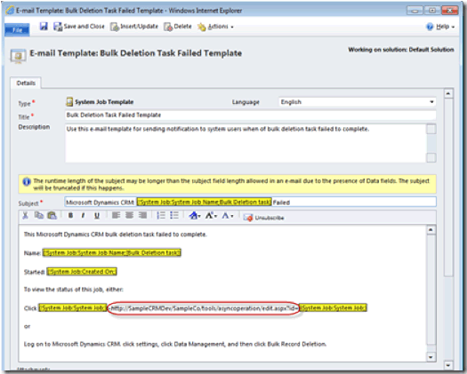Click the info icon in yellow notification
467x374 pixels.
click(x=27, y=181)
